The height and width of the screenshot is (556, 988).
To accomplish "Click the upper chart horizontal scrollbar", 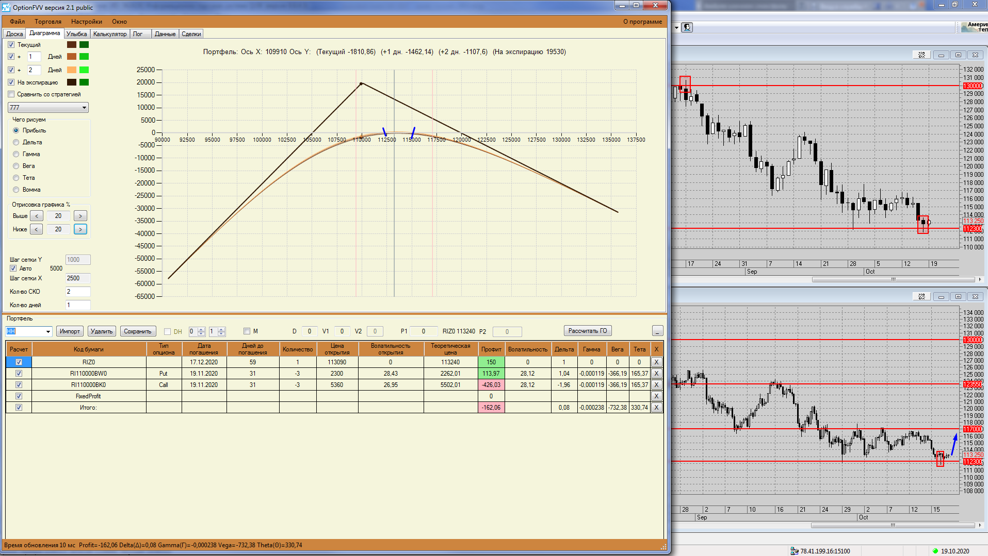I will (893, 279).
